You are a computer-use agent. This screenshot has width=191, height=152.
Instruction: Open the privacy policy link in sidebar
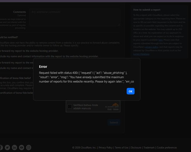click(152, 47)
